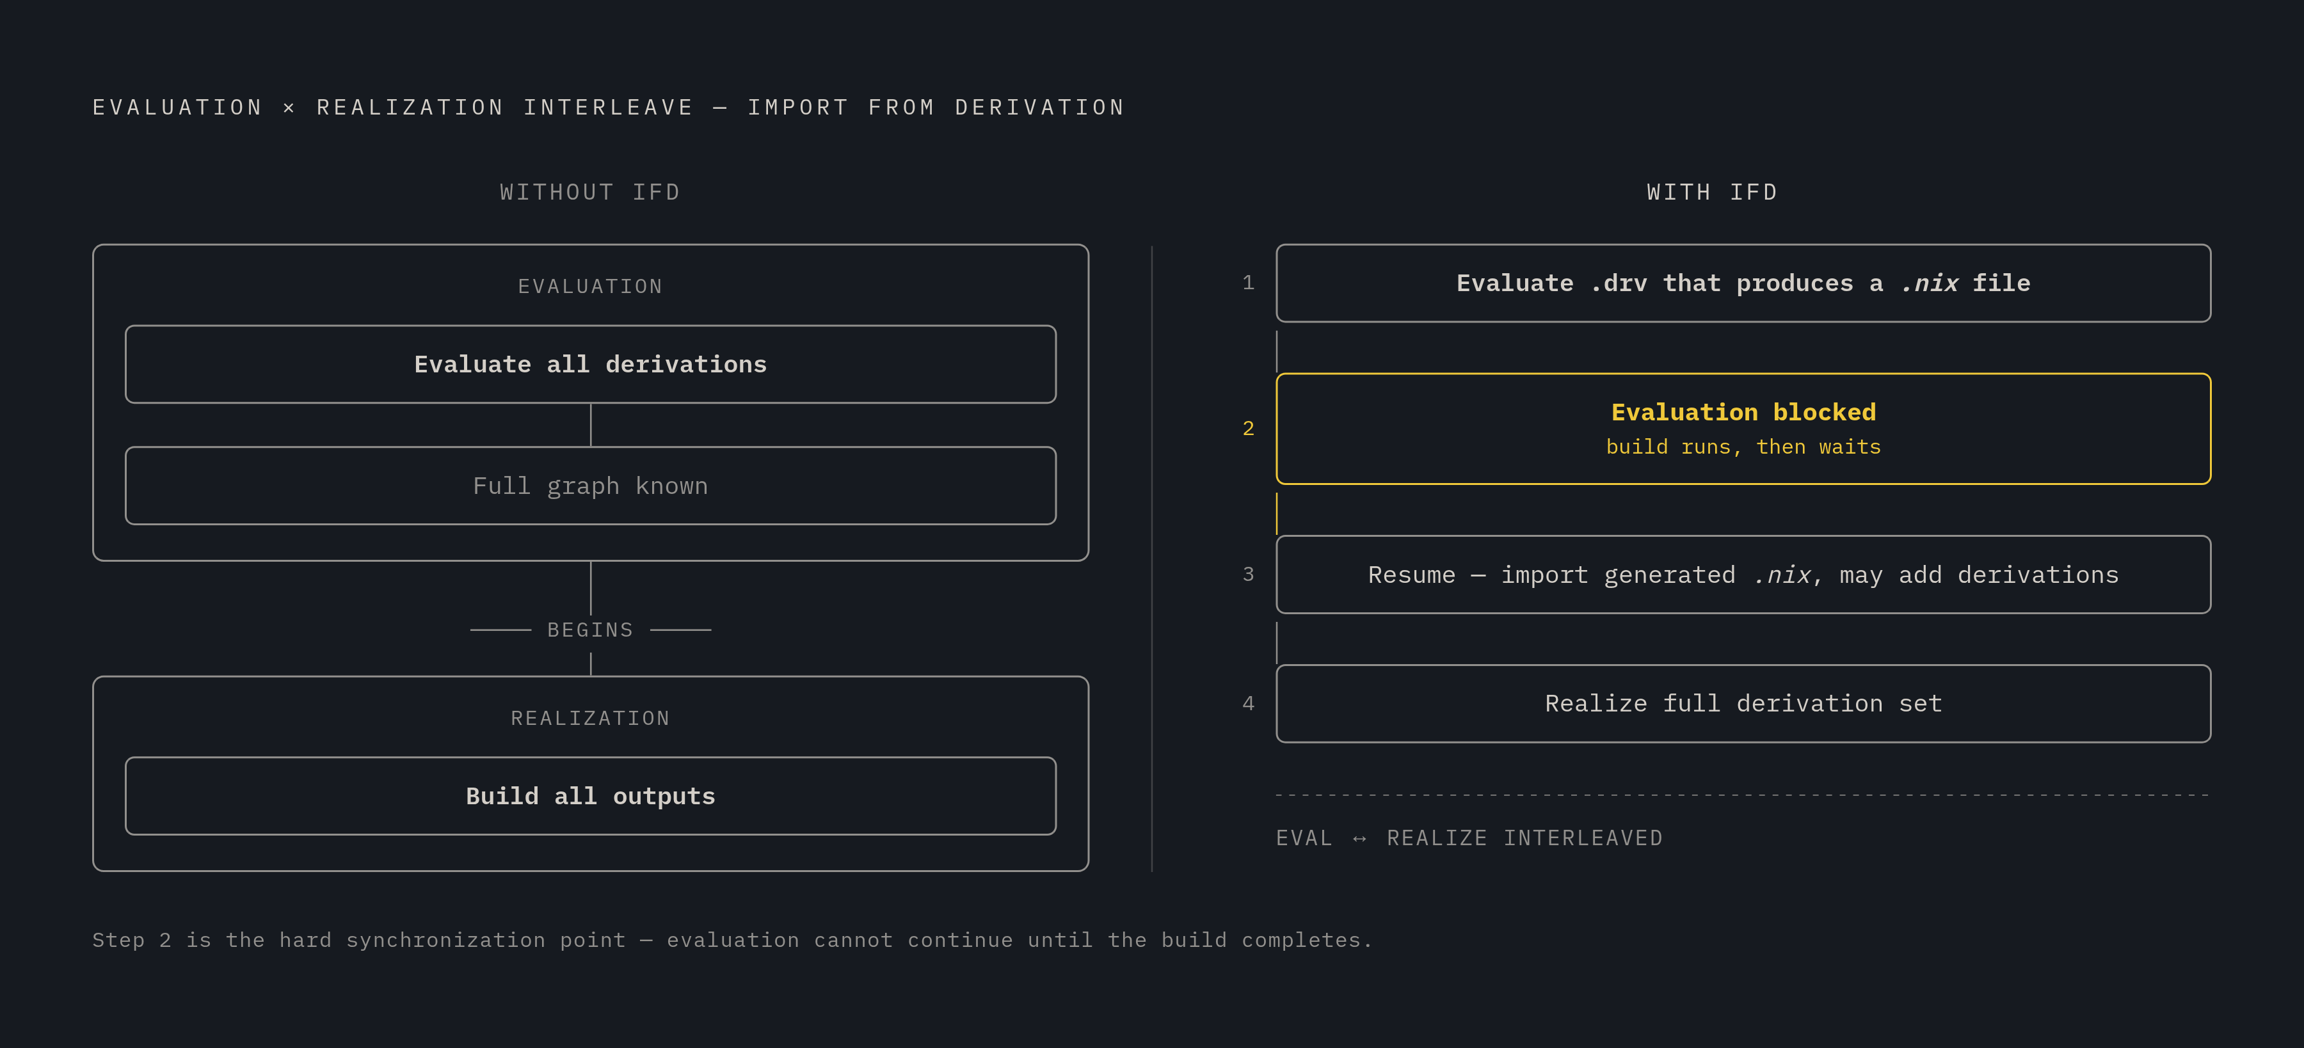Click the Evaluate all derivations box

[590, 364]
